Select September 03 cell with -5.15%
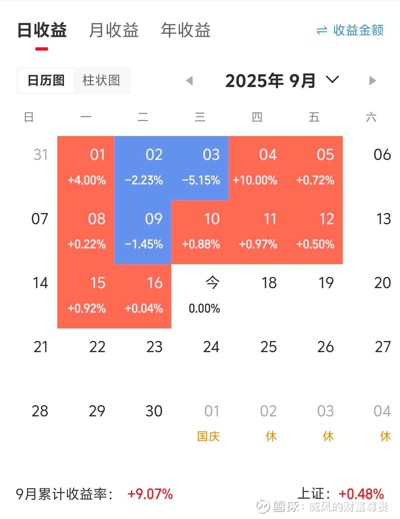The height and width of the screenshot is (519, 400). tap(200, 168)
